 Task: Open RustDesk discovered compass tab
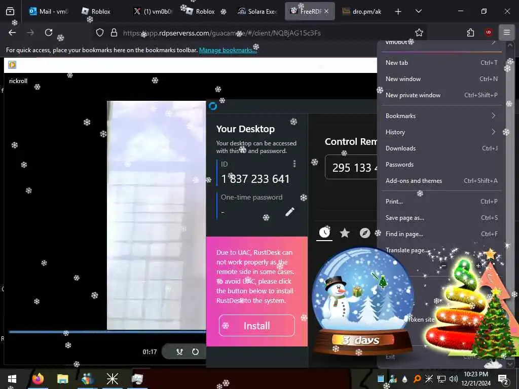[x=365, y=233]
